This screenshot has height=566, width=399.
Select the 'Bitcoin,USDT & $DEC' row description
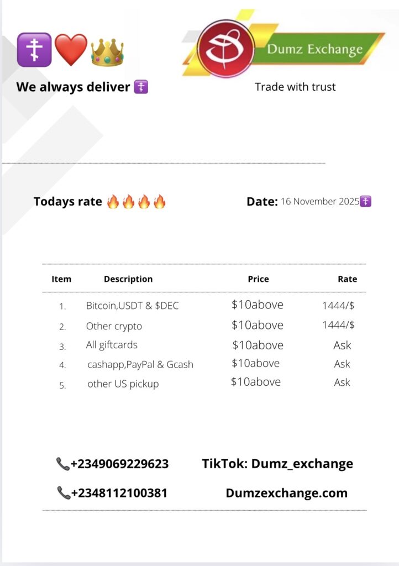pyautogui.click(x=132, y=305)
